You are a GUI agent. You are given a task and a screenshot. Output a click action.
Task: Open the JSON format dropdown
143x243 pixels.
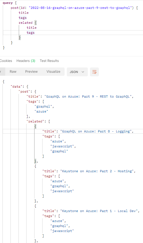77,72
